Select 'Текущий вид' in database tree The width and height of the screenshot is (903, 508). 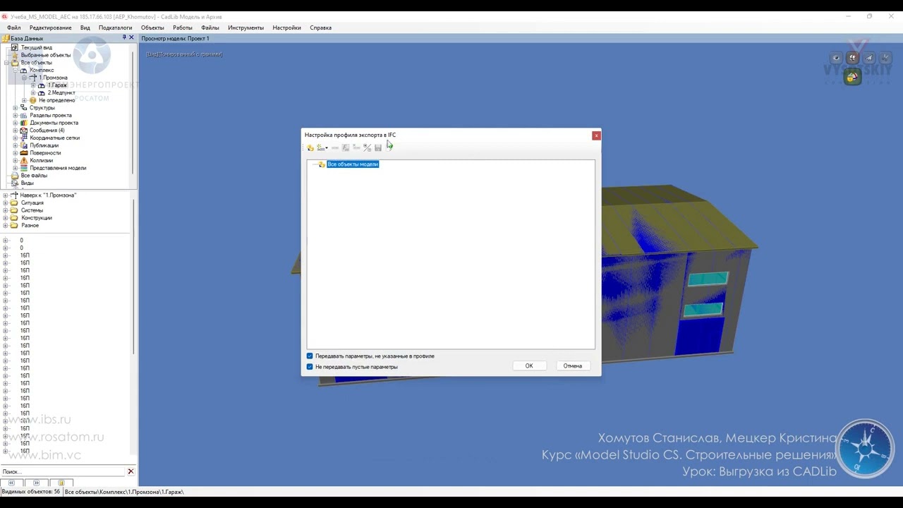coord(36,47)
